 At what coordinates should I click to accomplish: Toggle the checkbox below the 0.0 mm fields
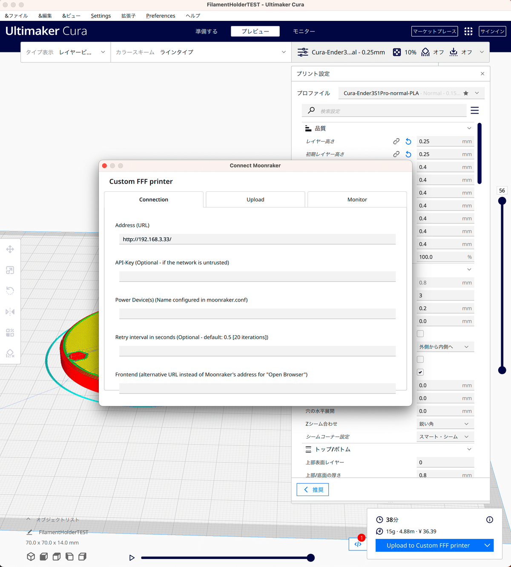tap(420, 334)
